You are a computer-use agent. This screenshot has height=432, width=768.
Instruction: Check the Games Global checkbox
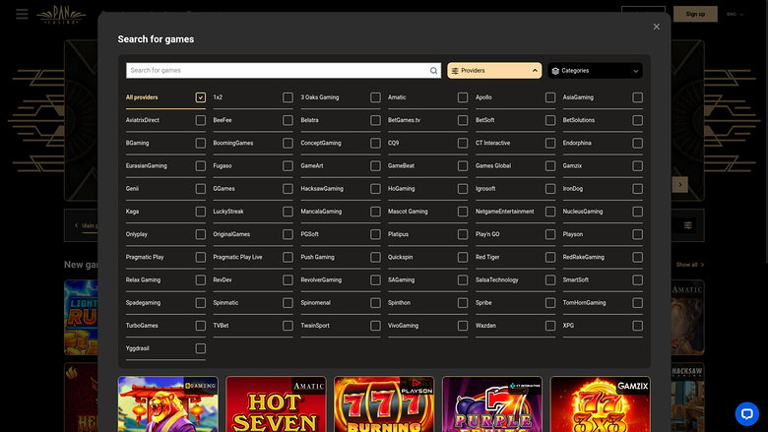550,166
